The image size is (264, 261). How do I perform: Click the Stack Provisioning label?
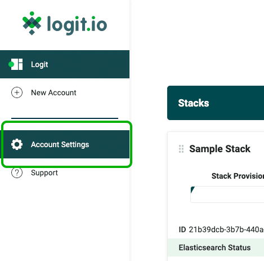(238, 176)
